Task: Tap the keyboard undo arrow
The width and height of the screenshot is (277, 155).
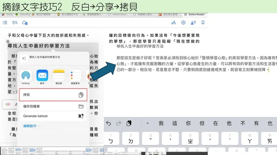Action: [109, 123]
